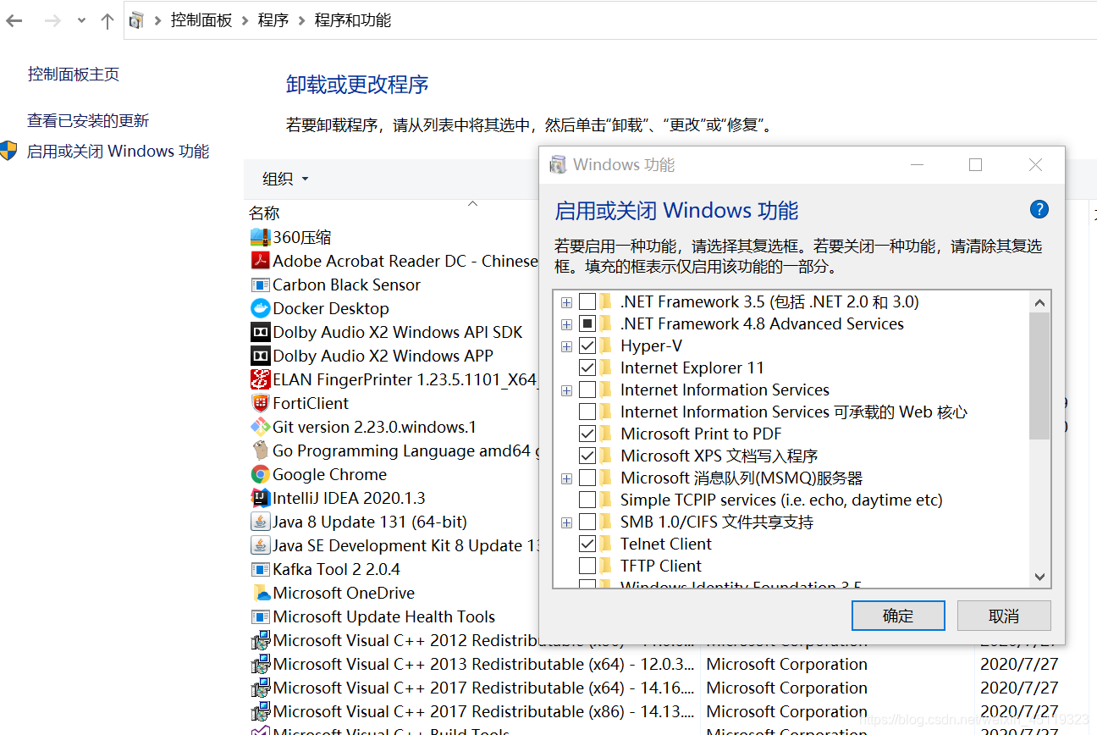The width and height of the screenshot is (1097, 735).
Task: Click the Windows 功能 dialog title bar icon
Action: (x=558, y=165)
